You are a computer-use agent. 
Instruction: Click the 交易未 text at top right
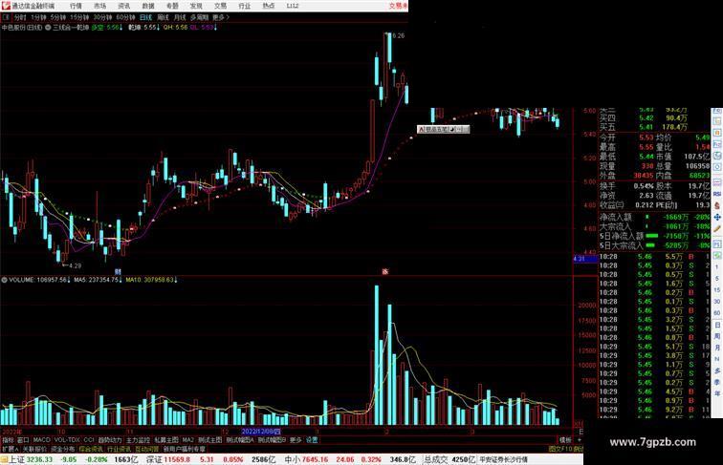[x=399, y=6]
